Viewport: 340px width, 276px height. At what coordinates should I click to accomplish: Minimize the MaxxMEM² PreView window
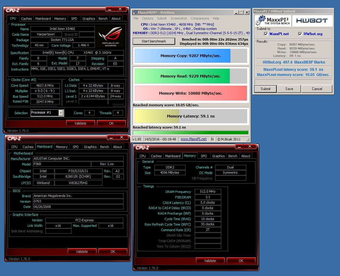pyautogui.click(x=236, y=13)
